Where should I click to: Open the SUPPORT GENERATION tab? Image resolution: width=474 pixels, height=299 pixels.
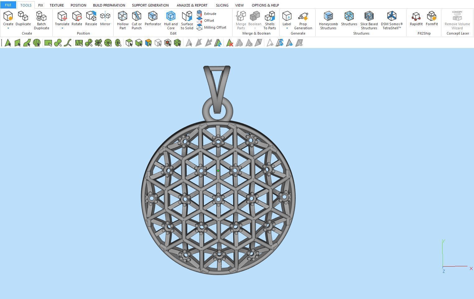tap(150, 5)
